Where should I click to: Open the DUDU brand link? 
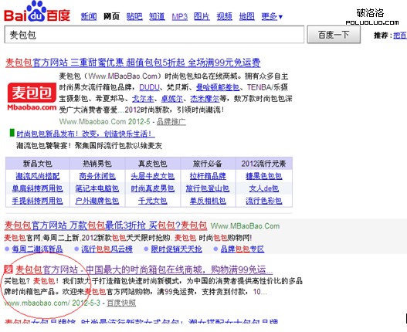pos(150,87)
